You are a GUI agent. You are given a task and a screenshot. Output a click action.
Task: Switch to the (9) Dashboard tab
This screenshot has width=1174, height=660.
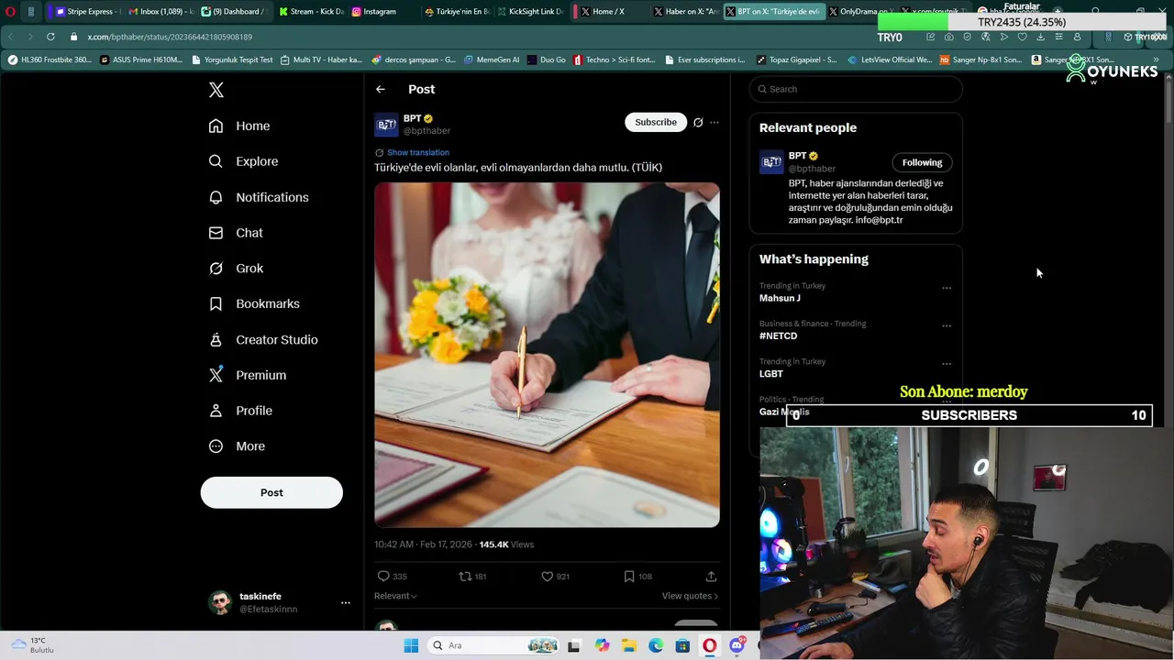pyautogui.click(x=231, y=11)
